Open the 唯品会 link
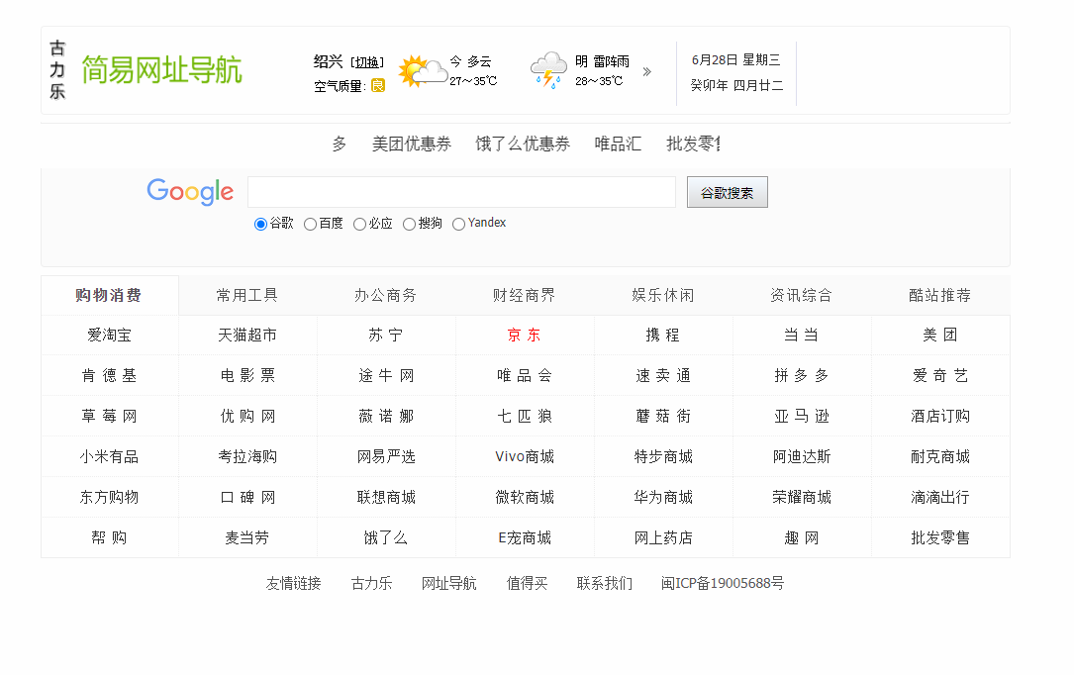 point(524,375)
